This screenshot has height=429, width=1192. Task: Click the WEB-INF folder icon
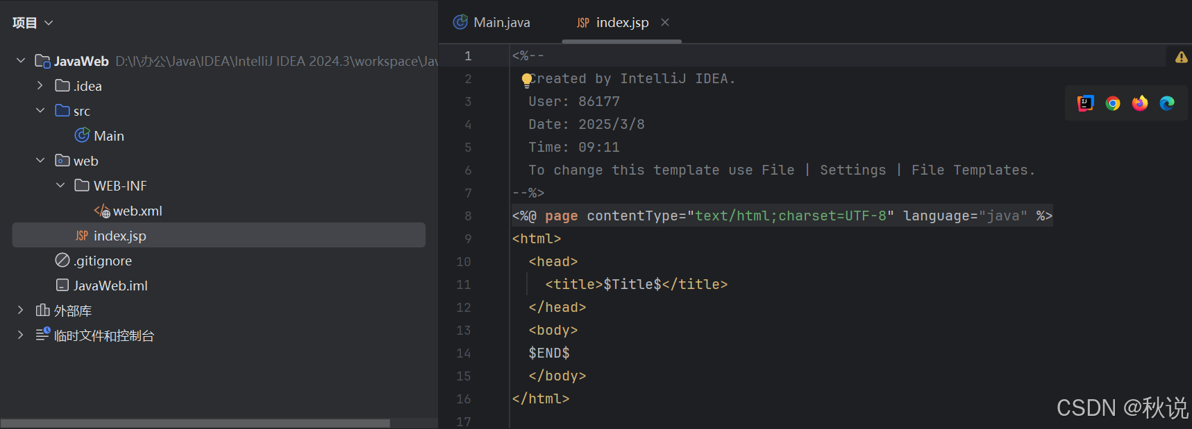point(82,185)
